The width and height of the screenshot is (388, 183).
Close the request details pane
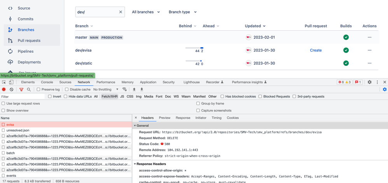[x=136, y=118]
